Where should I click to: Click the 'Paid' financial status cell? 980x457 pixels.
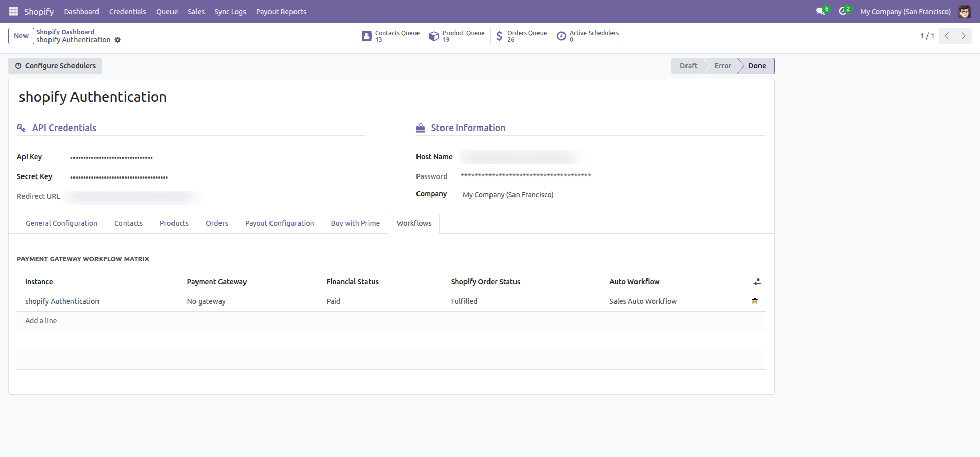[x=384, y=301]
